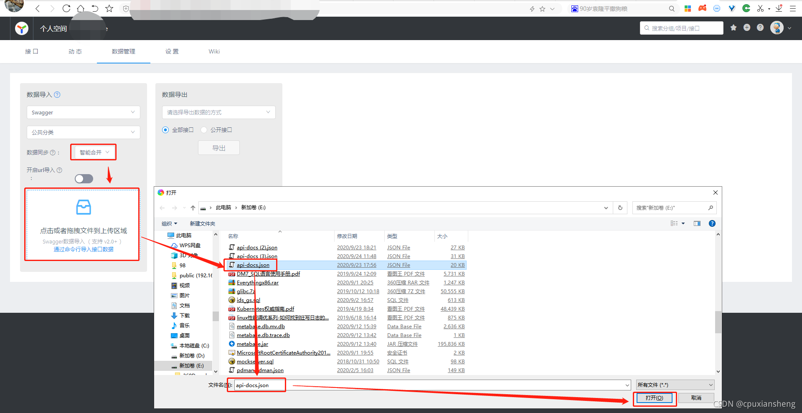Click the scissors screenshot extension icon
This screenshot has height=413, width=802.
pyautogui.click(x=760, y=8)
